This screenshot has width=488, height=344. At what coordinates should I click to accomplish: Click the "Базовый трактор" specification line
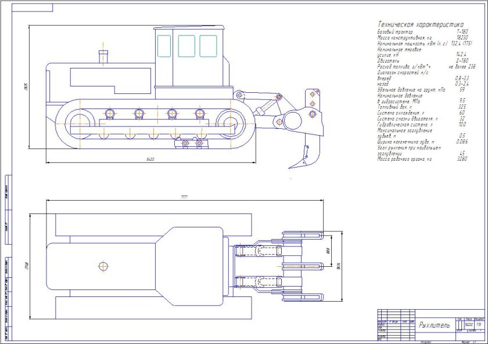coord(395,32)
